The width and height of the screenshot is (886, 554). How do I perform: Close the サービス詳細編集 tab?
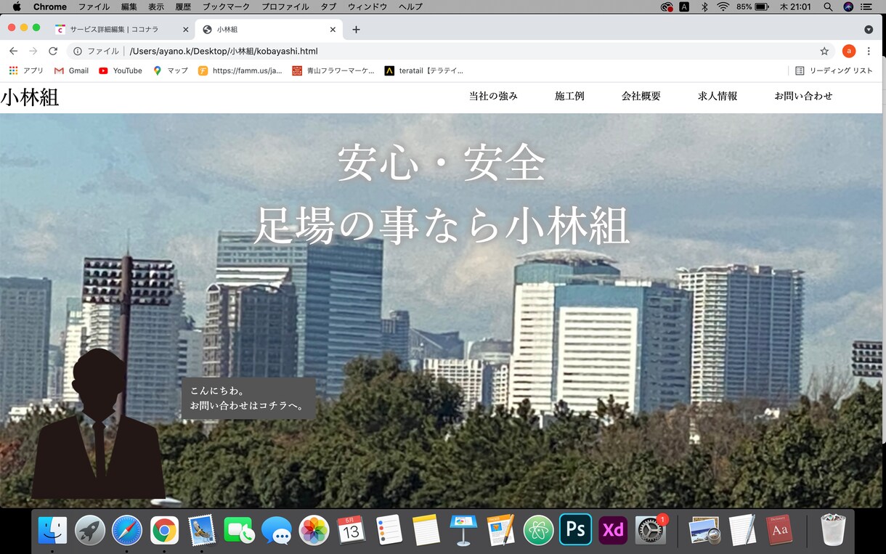click(x=186, y=30)
